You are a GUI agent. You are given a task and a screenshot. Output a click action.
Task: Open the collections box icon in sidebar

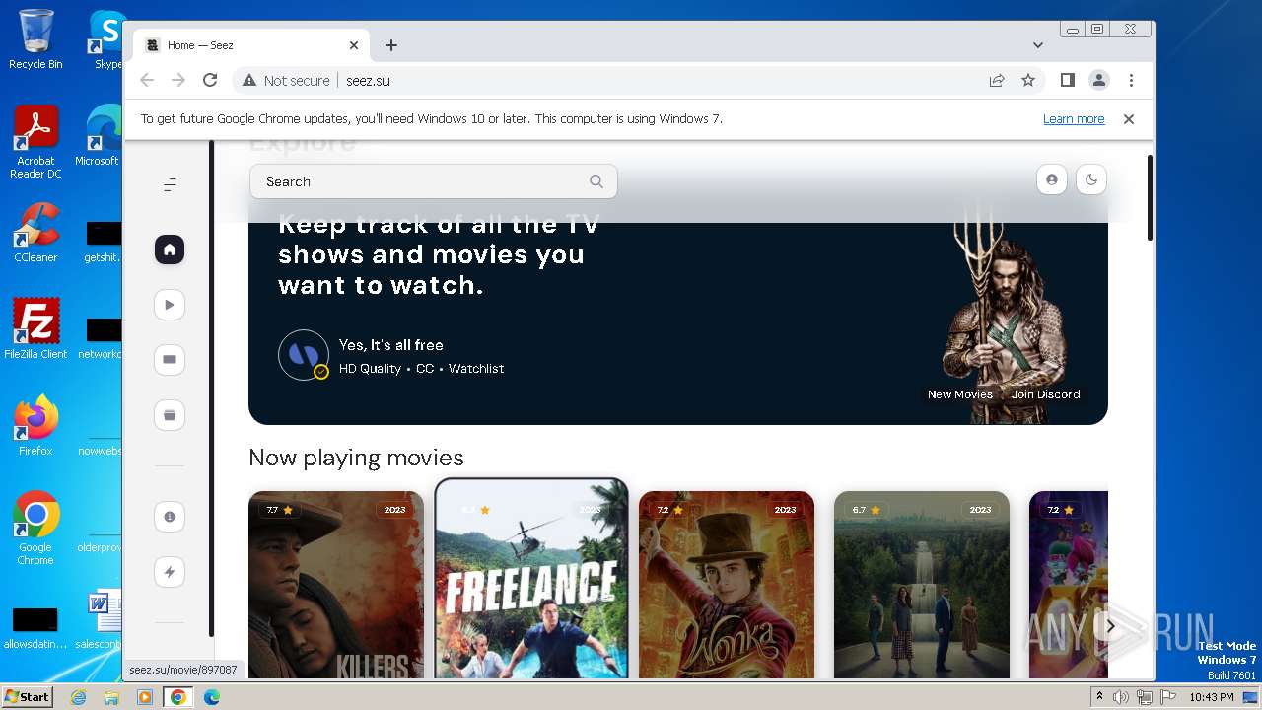[170, 415]
